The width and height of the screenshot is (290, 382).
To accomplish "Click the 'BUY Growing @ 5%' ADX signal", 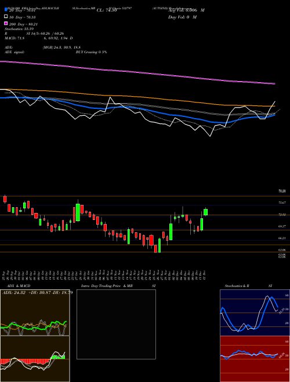I will coord(91,52).
